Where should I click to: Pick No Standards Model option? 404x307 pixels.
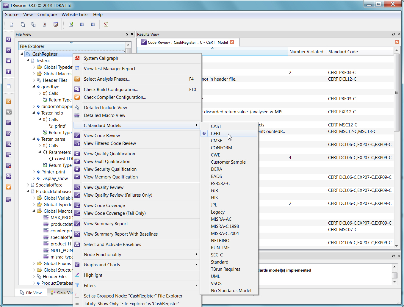pos(231,291)
